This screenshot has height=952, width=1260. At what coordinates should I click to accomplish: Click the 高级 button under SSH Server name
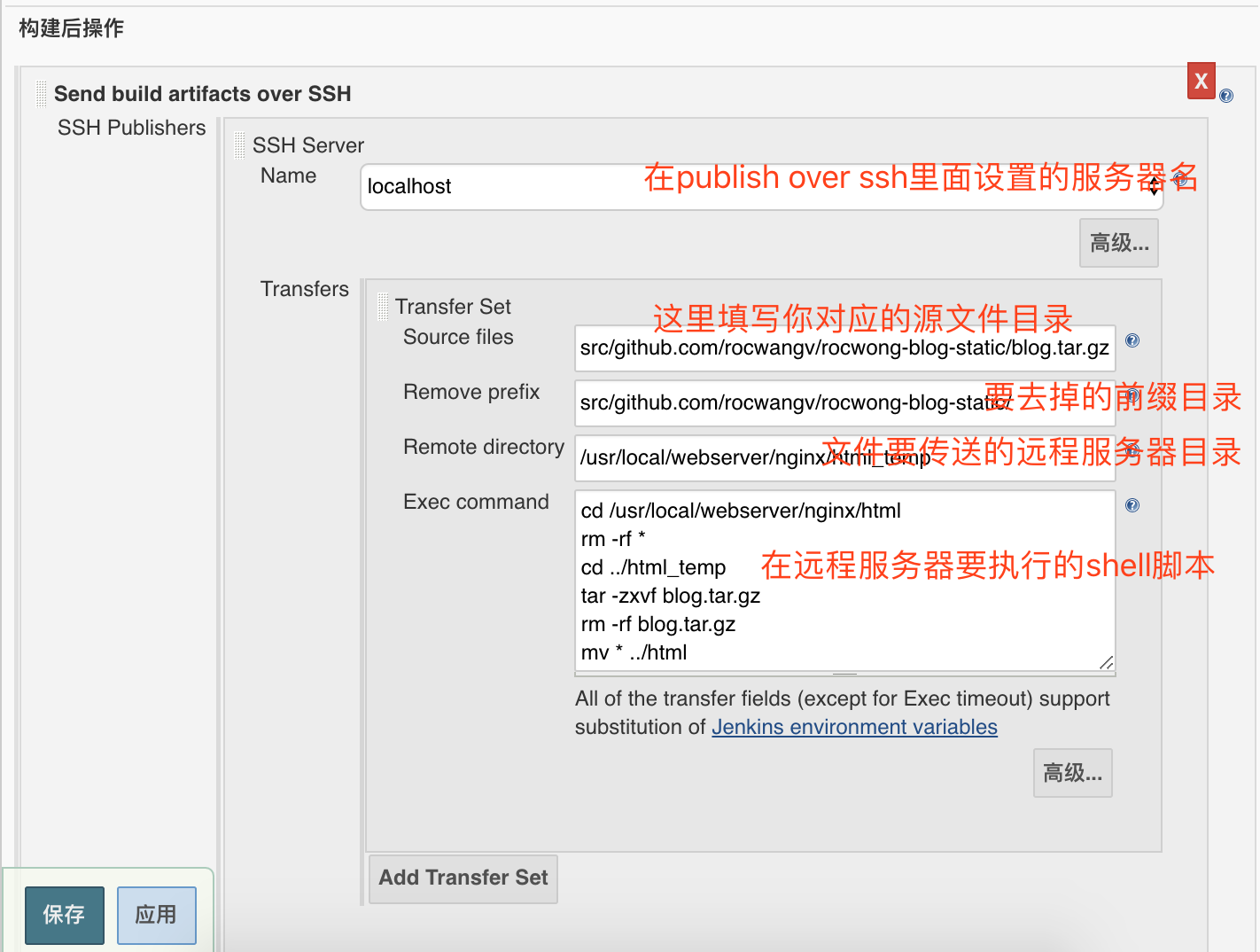pyautogui.click(x=1119, y=243)
